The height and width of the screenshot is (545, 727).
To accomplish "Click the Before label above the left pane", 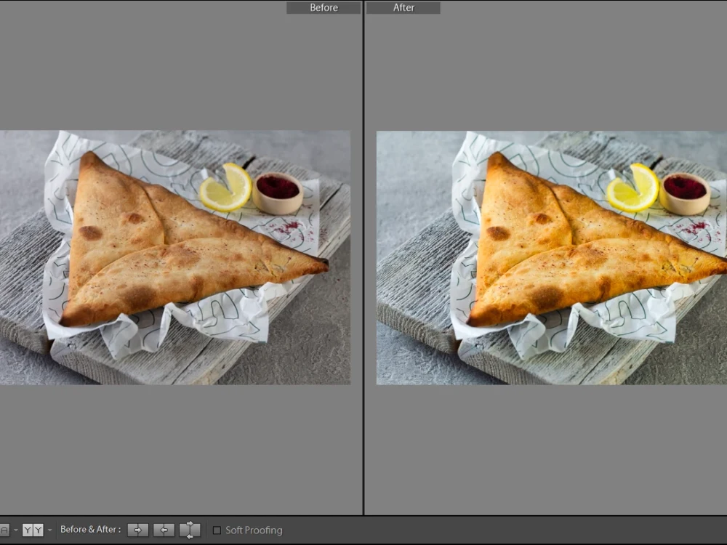I will tap(324, 7).
